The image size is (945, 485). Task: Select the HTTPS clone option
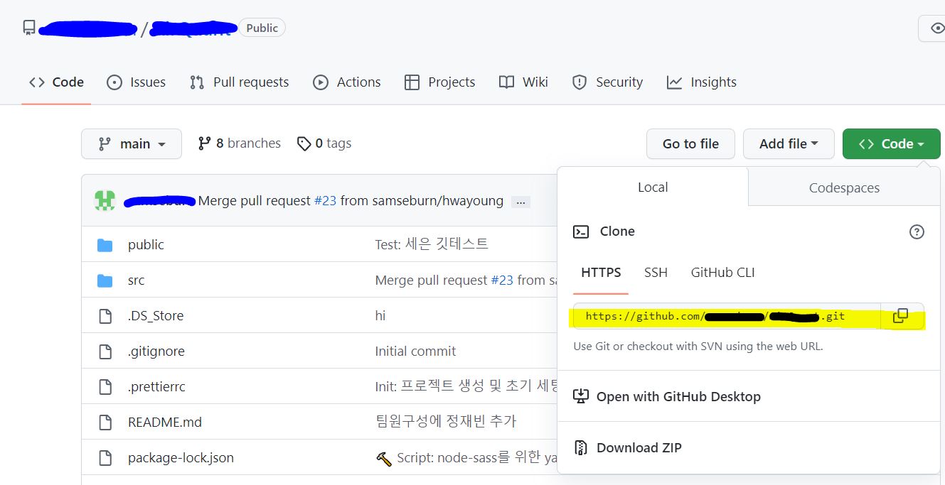pos(601,273)
